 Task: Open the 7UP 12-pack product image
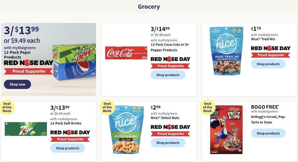pos(26,129)
